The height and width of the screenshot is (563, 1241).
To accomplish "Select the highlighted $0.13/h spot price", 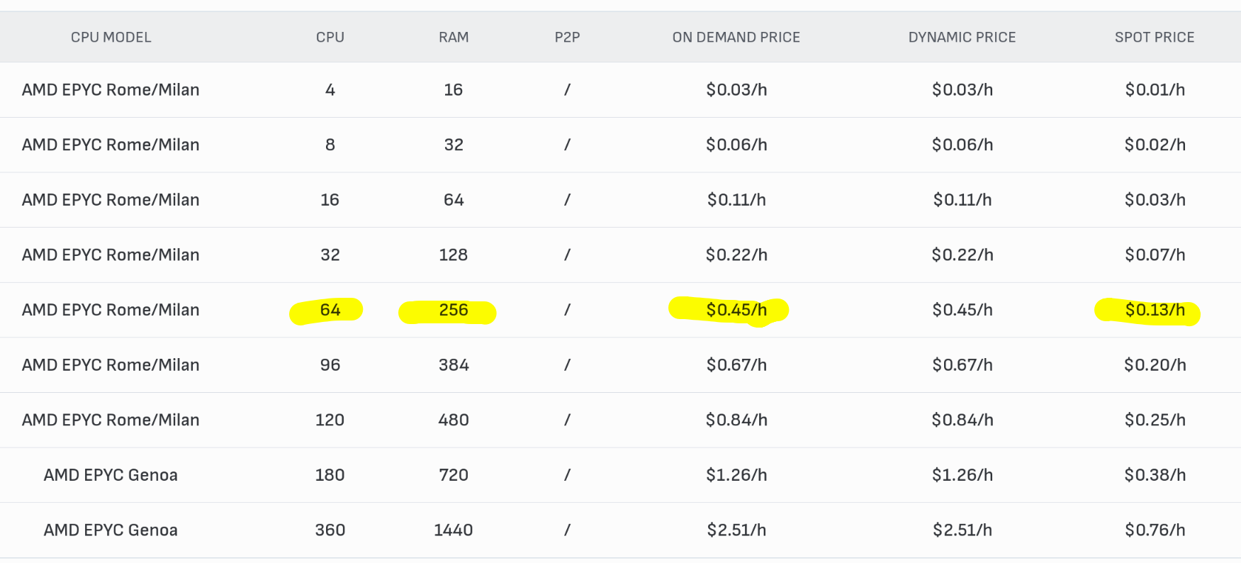I will (1155, 310).
